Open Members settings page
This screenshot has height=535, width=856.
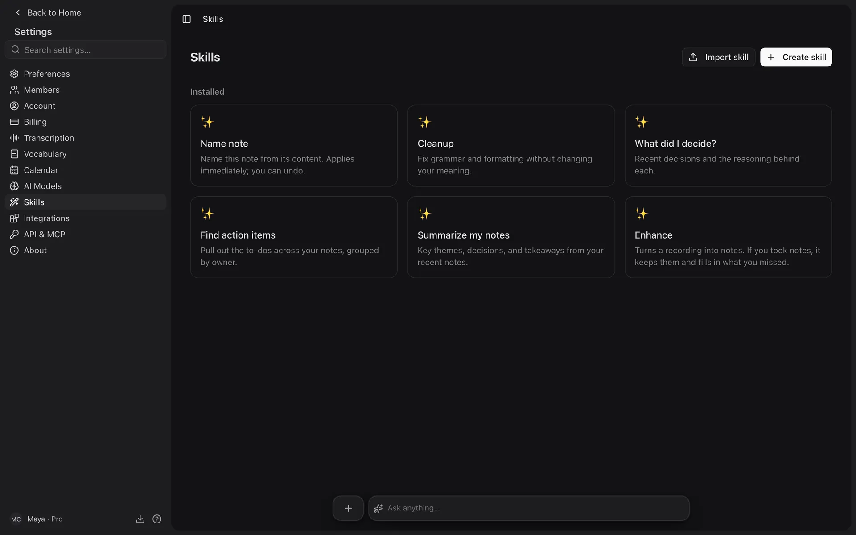86,90
